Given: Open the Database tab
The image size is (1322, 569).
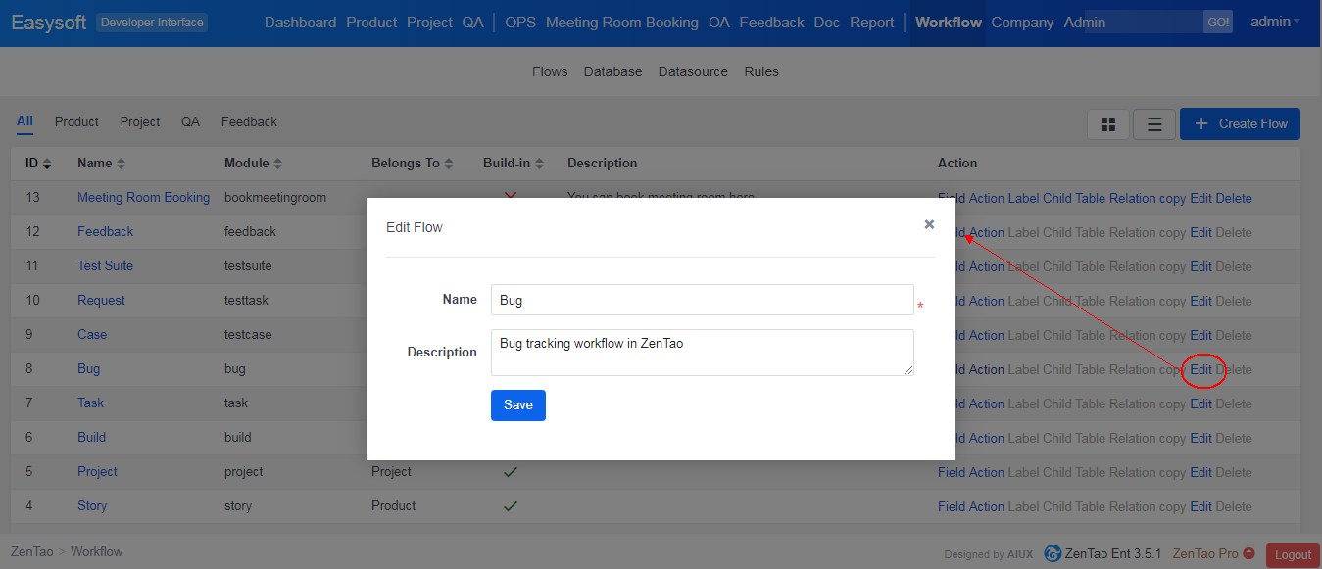Looking at the screenshot, I should point(612,71).
